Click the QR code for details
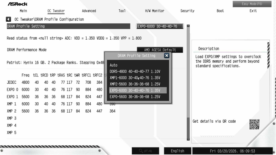Screen dimensions: 276x155 pyautogui.click(x=254, y=124)
